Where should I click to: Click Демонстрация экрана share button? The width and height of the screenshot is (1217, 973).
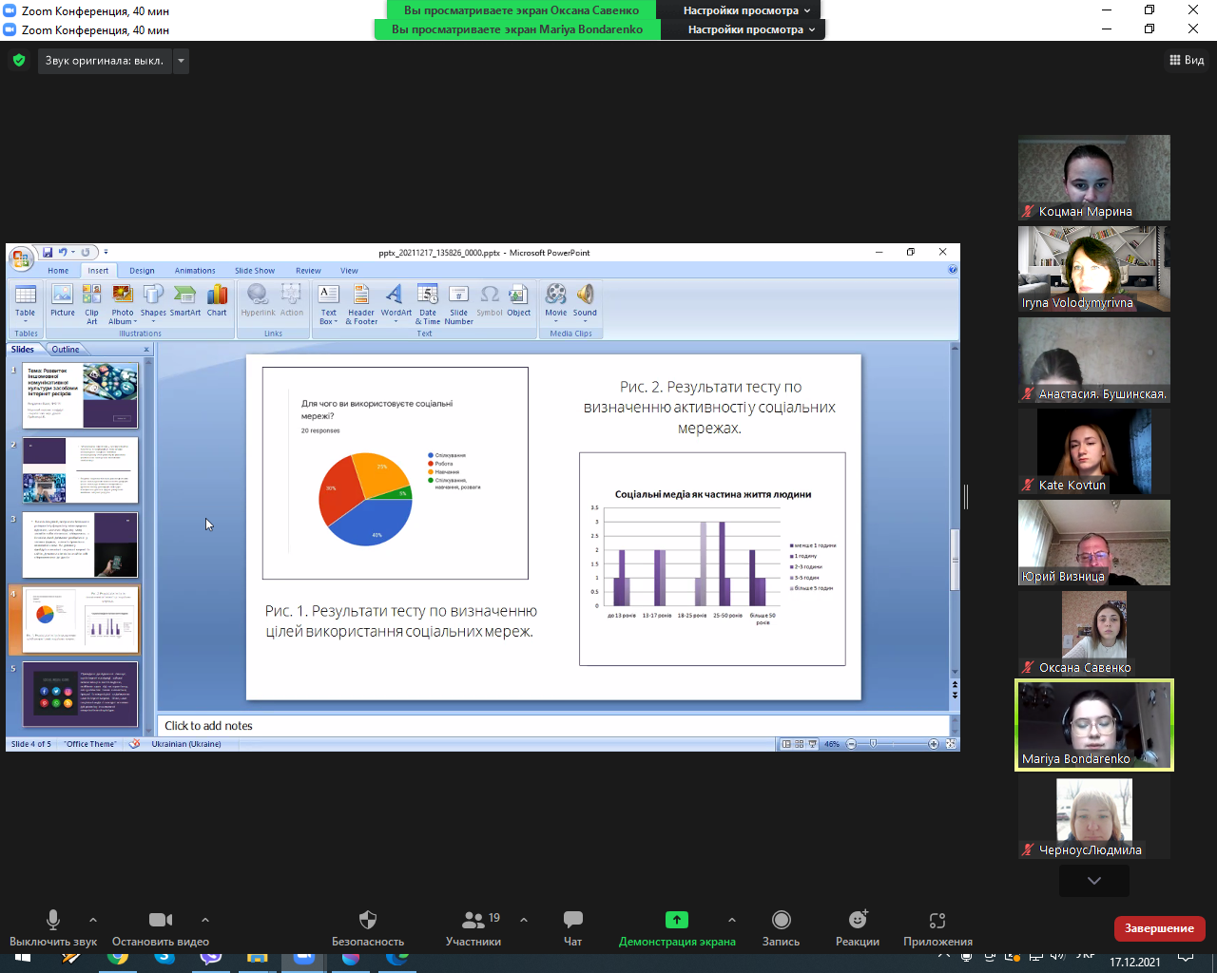pos(677,928)
